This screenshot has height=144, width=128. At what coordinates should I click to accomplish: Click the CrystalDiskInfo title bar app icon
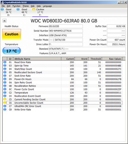pyautogui.click(x=2, y=2)
